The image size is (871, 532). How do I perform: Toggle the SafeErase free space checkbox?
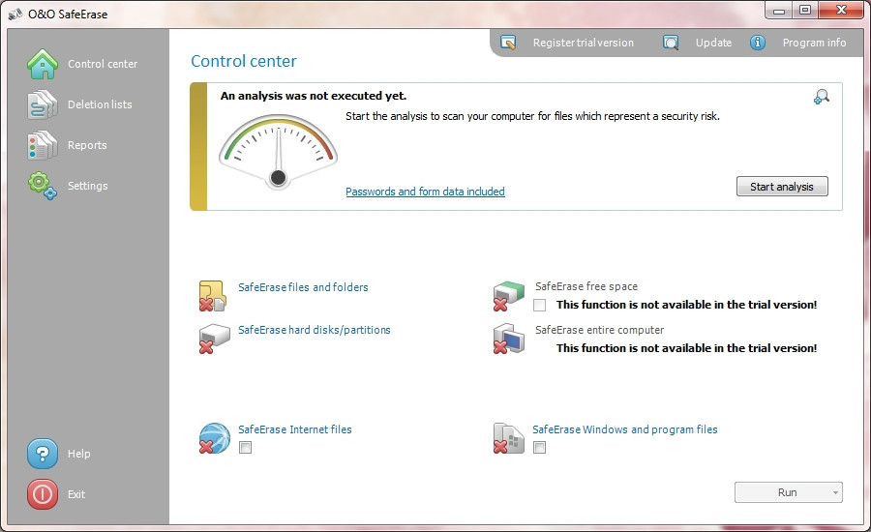click(539, 305)
